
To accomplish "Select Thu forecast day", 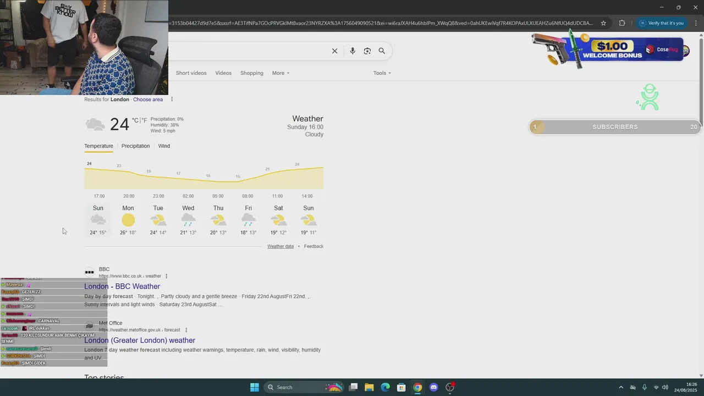I will point(218,220).
